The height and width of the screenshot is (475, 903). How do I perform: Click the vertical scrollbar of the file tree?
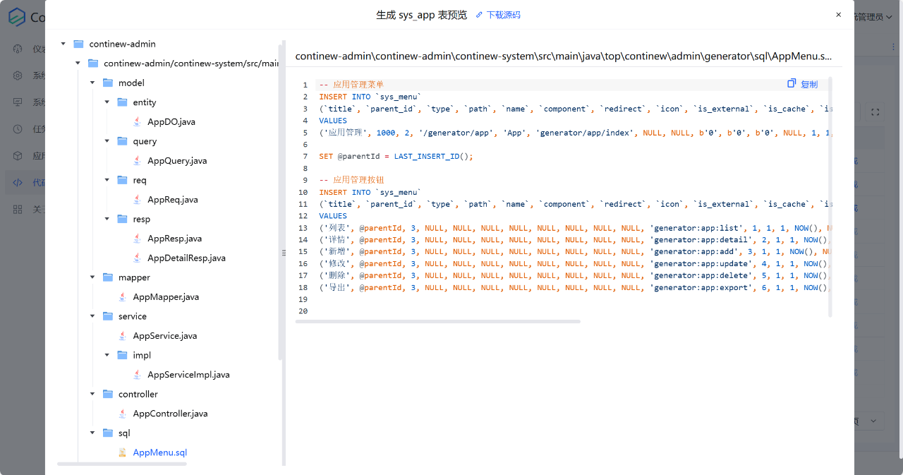(x=281, y=201)
